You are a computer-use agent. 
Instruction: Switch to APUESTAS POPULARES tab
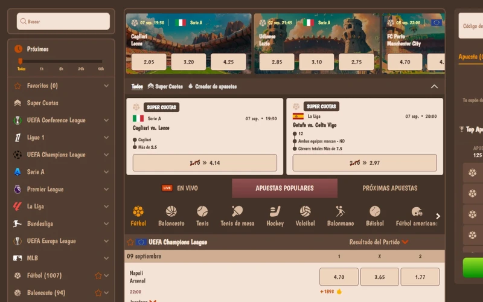[x=284, y=188]
